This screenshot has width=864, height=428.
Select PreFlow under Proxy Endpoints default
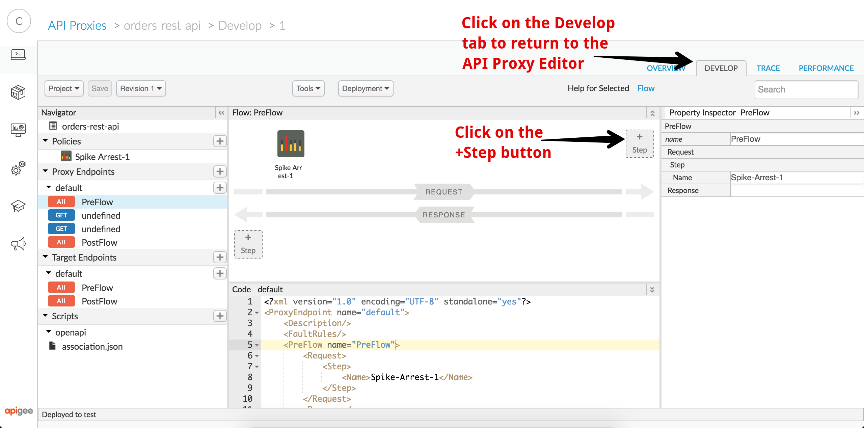click(132, 202)
